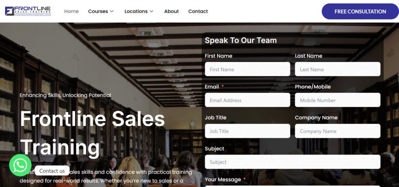Click into the Email Address field
This screenshot has height=187, width=399.
tap(247, 100)
